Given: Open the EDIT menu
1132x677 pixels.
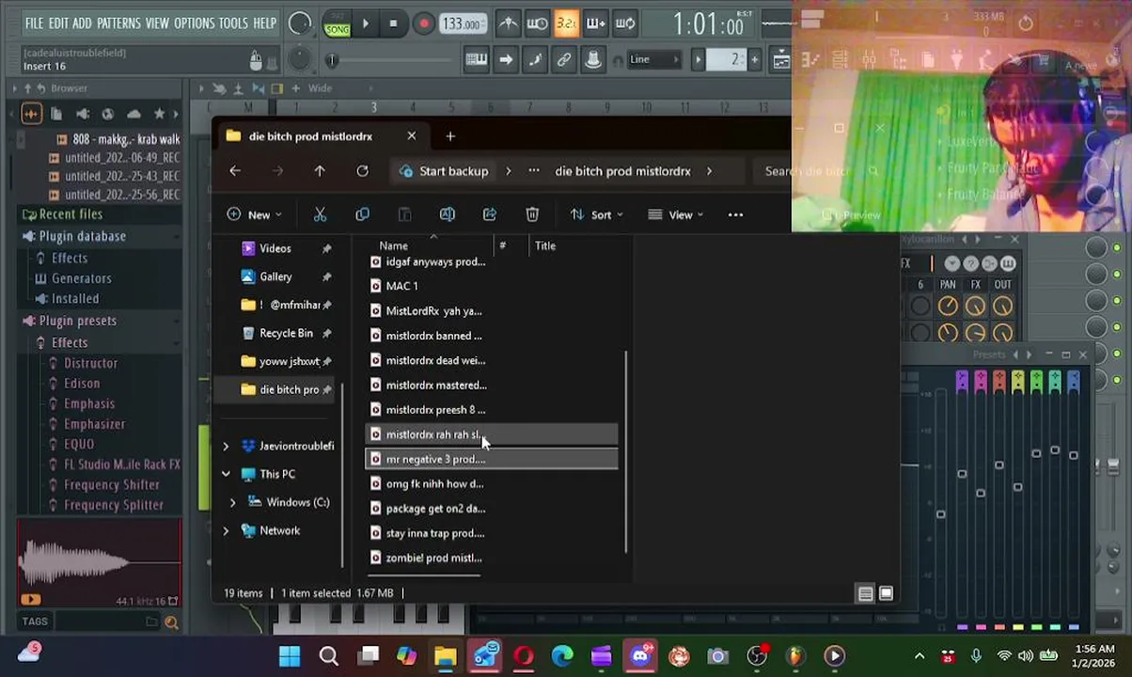Looking at the screenshot, I should point(58,23).
